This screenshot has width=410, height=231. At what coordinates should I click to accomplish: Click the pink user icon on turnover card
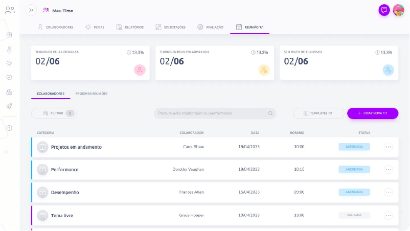tap(140, 70)
